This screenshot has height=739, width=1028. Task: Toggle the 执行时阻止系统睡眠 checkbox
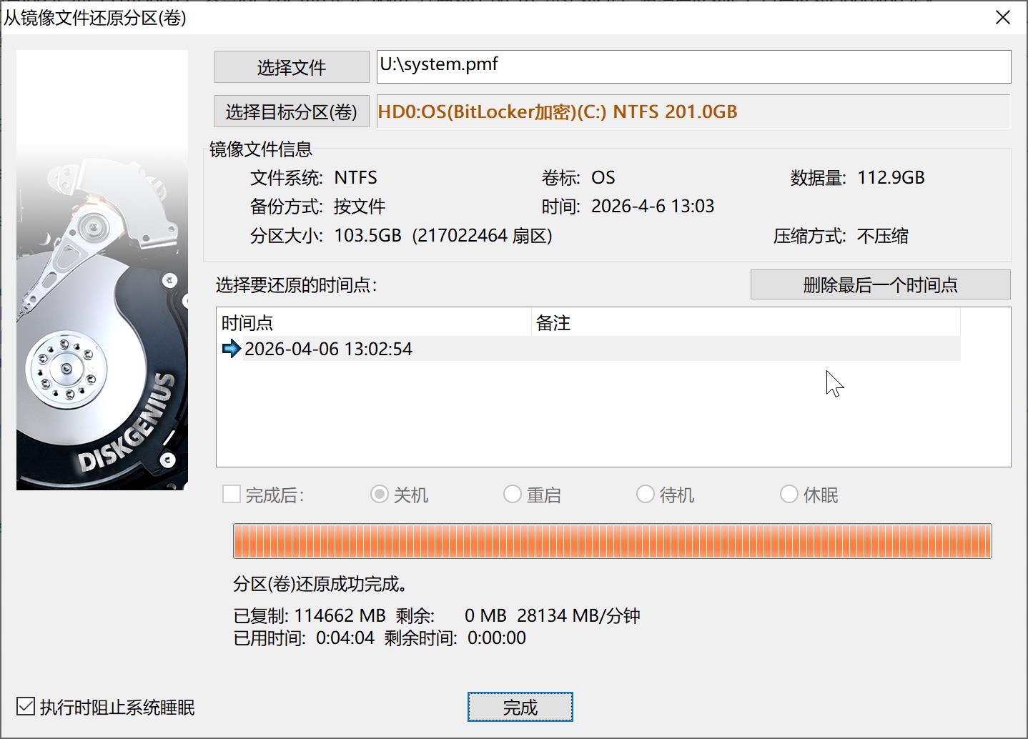(26, 707)
